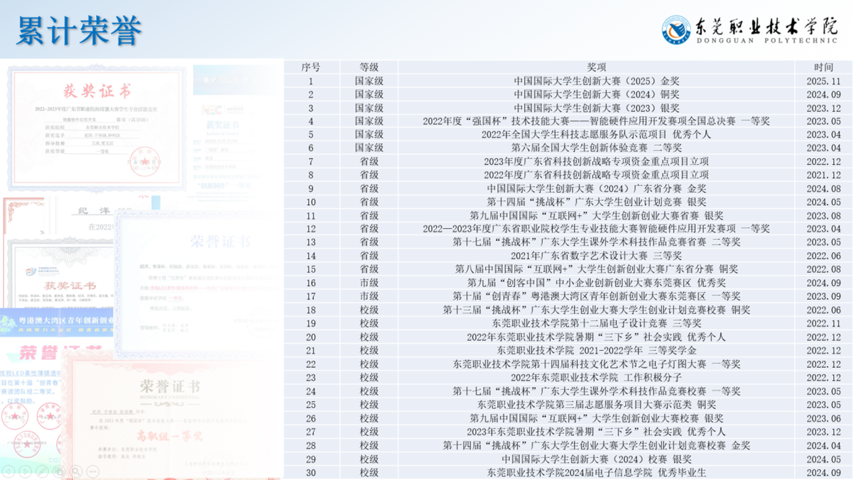Click the 序号 column header
The image size is (853, 480).
click(311, 67)
